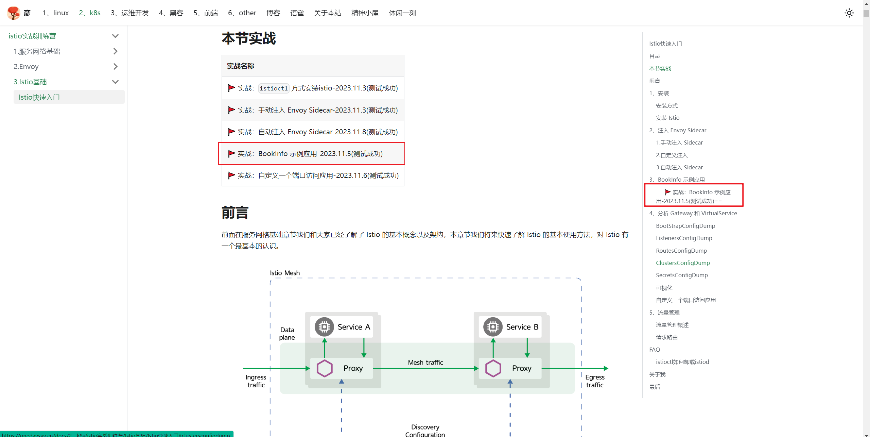Screen dimensions: 870x437
Task: Click table cell 自定义一个端口访问应用-2023.11.6
Action: point(313,175)
